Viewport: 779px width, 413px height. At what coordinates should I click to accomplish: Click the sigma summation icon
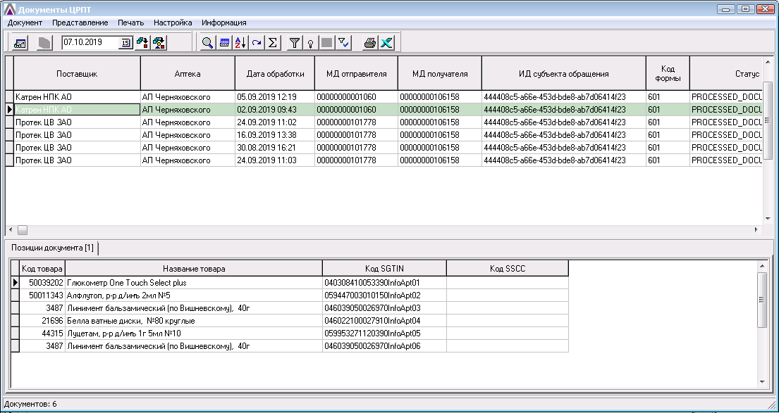point(272,43)
